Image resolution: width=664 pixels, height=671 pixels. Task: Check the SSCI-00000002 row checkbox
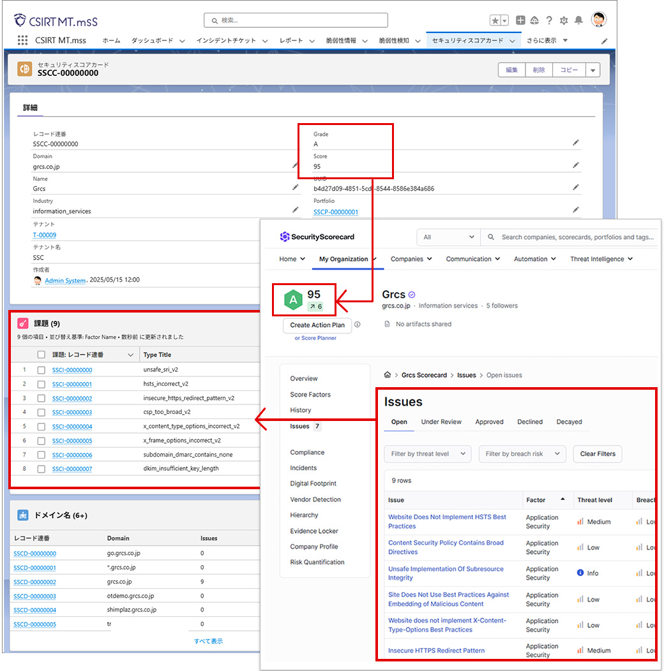41,399
